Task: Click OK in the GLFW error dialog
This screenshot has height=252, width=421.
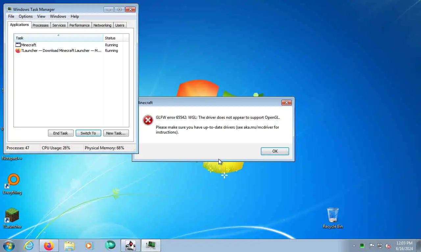Action: coord(275,151)
